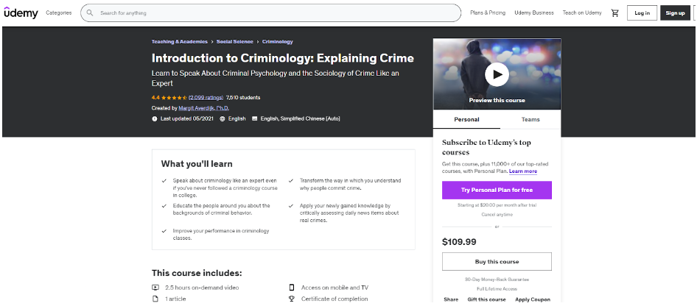Click the certificate trophy icon
697x306 pixels.
292,299
